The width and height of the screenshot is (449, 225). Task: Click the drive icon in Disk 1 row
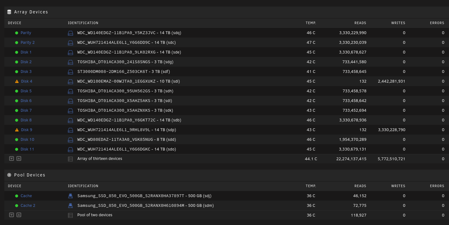coord(70,52)
